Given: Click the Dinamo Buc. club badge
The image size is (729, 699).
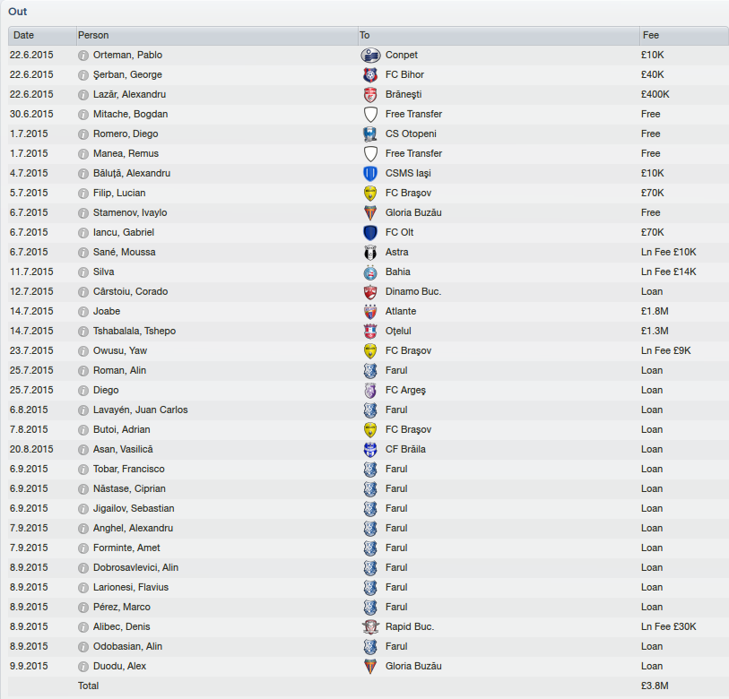Looking at the screenshot, I should coord(370,292).
